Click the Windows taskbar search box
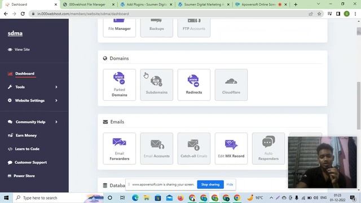The width and height of the screenshot is (361, 203). click(59, 198)
